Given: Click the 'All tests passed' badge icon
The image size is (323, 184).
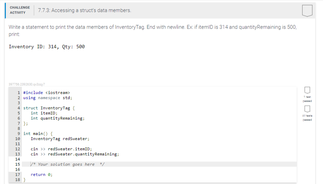Looking at the screenshot, I should click(x=307, y=109).
